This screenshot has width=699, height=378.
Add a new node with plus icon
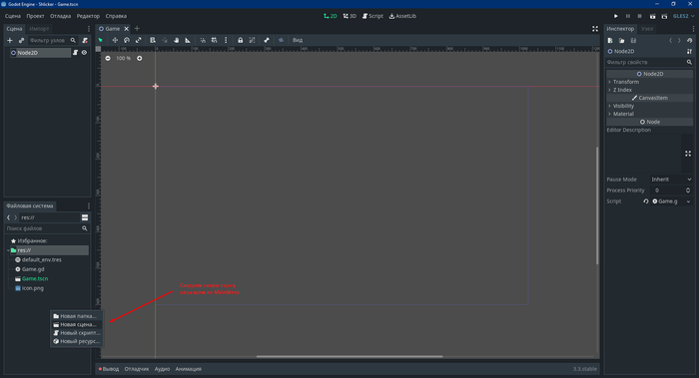10,41
